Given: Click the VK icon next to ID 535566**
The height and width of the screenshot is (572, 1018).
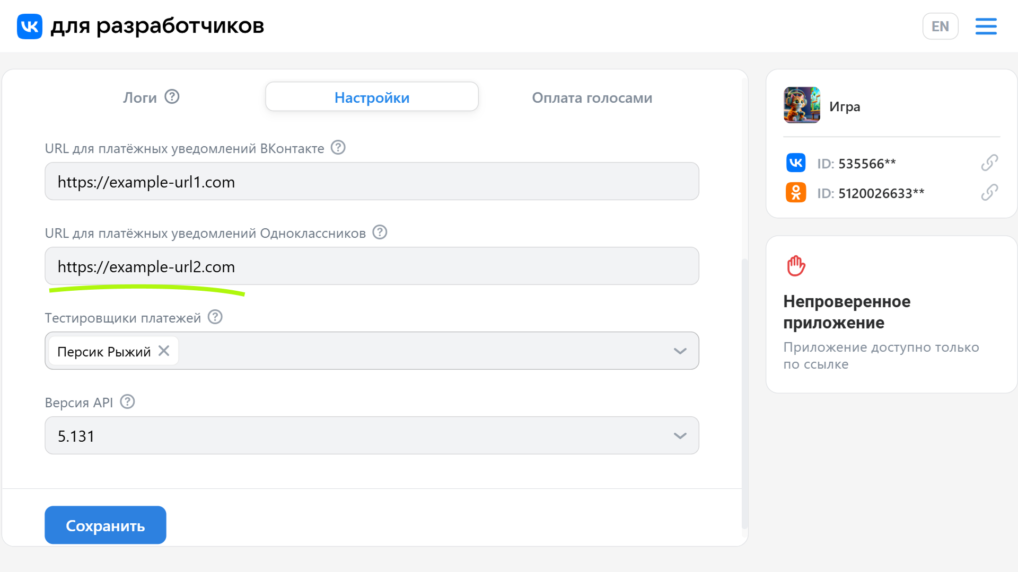Looking at the screenshot, I should 795,163.
